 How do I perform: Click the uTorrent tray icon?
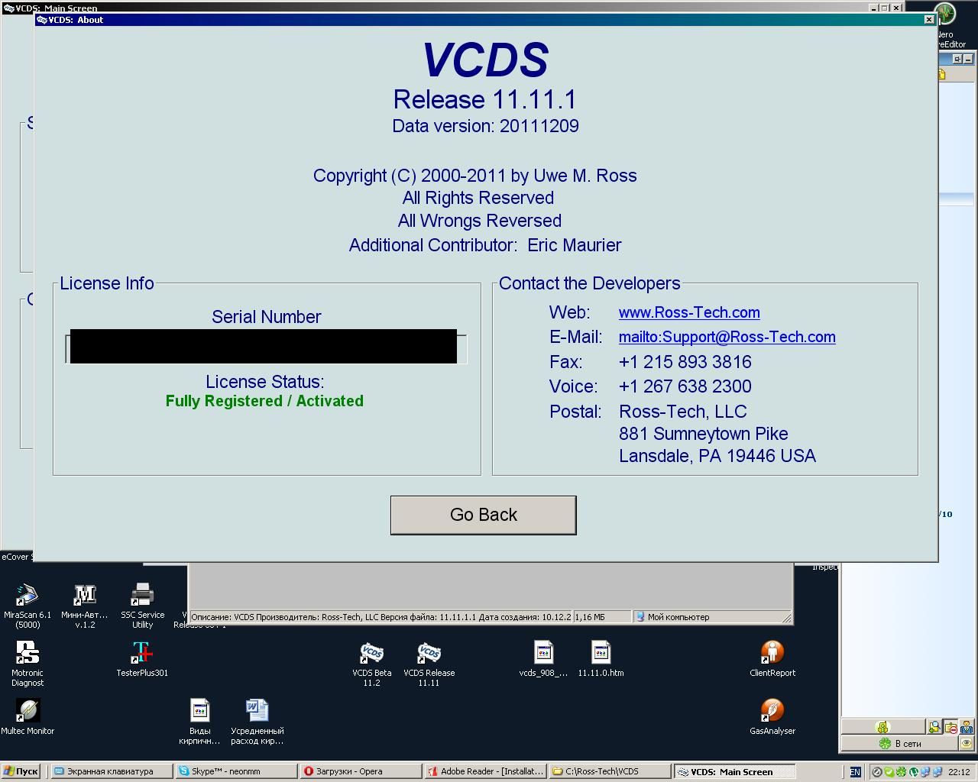click(x=914, y=772)
